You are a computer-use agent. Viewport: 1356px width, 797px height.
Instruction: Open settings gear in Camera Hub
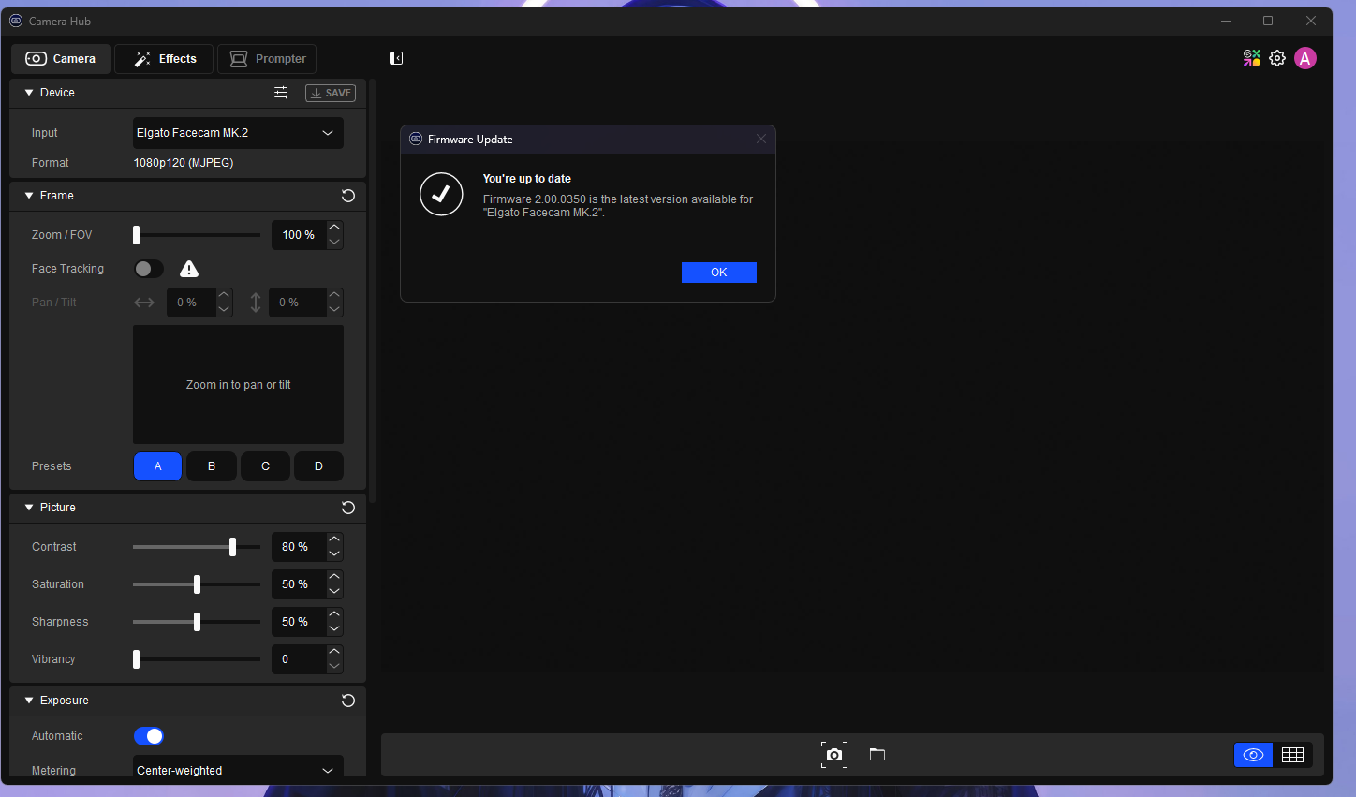tap(1277, 58)
